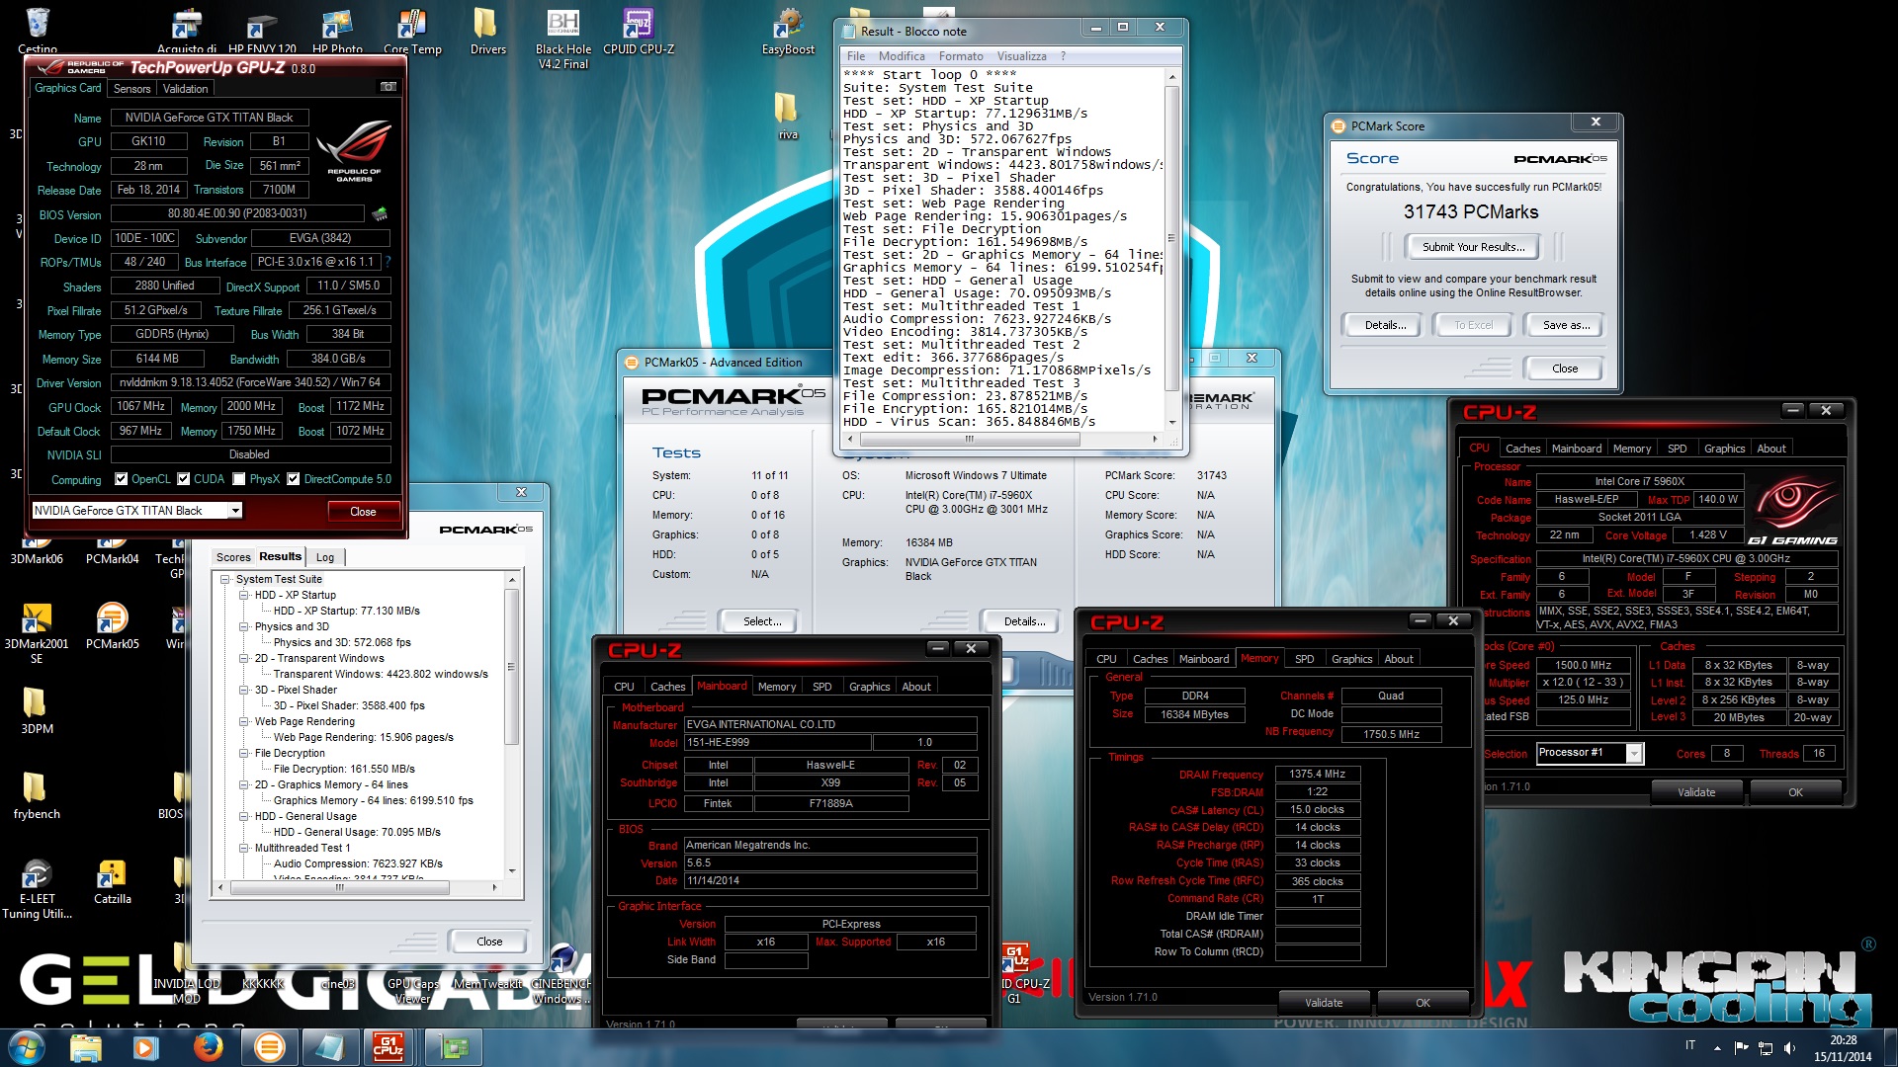Viewport: 1898px width, 1067px height.
Task: Collapse the Web Page Rendering node
Action: (244, 721)
